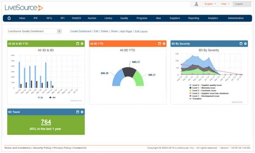Open the Administration menu
The height and width of the screenshot is (153, 255).
(x=236, y=18)
